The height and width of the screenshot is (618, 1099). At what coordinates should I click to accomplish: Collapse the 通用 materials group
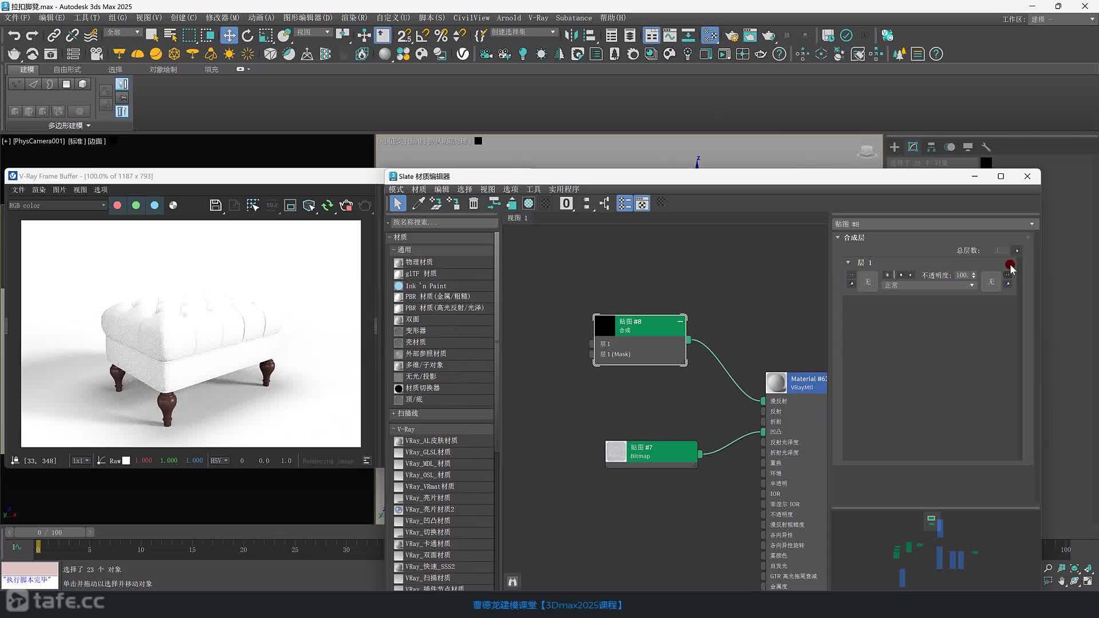(393, 250)
